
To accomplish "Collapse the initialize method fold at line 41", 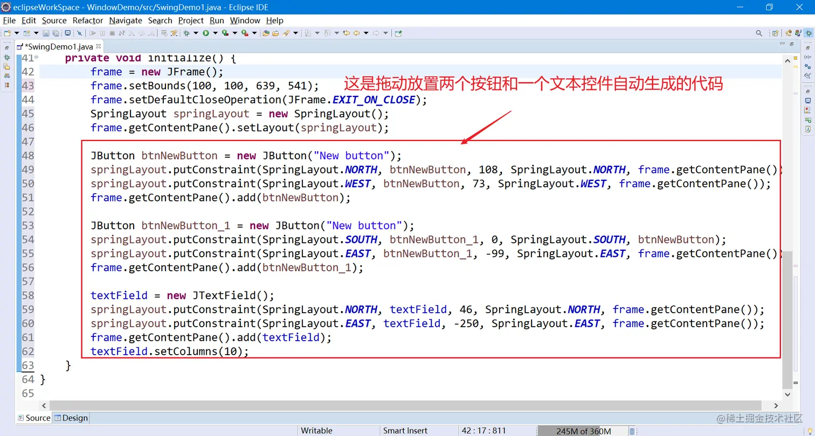I will coord(37,58).
